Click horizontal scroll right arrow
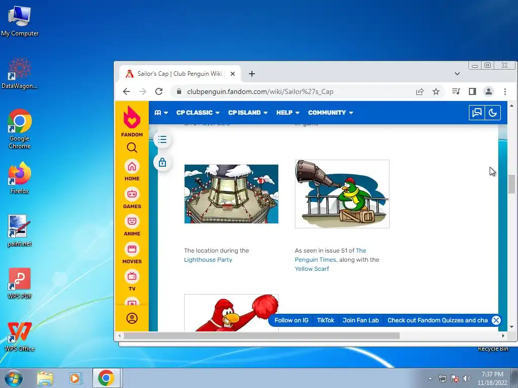The image size is (518, 388). tap(503, 336)
